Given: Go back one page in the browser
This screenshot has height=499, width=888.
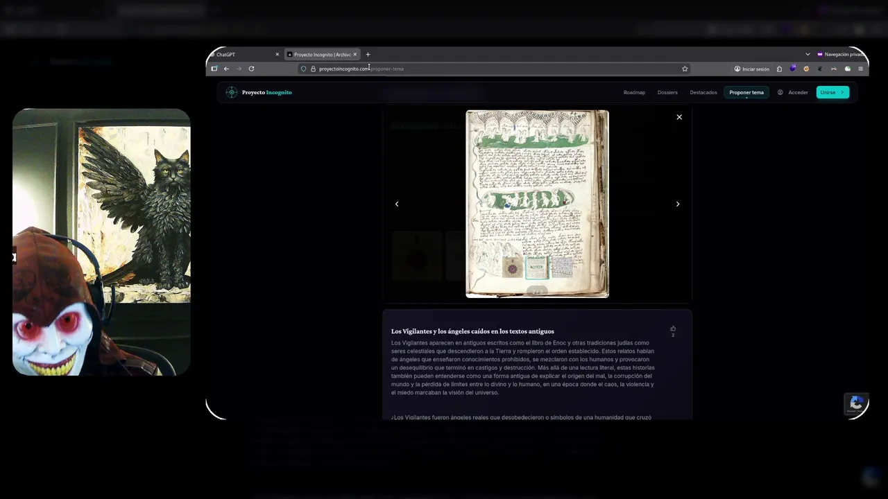Looking at the screenshot, I should pyautogui.click(x=226, y=69).
